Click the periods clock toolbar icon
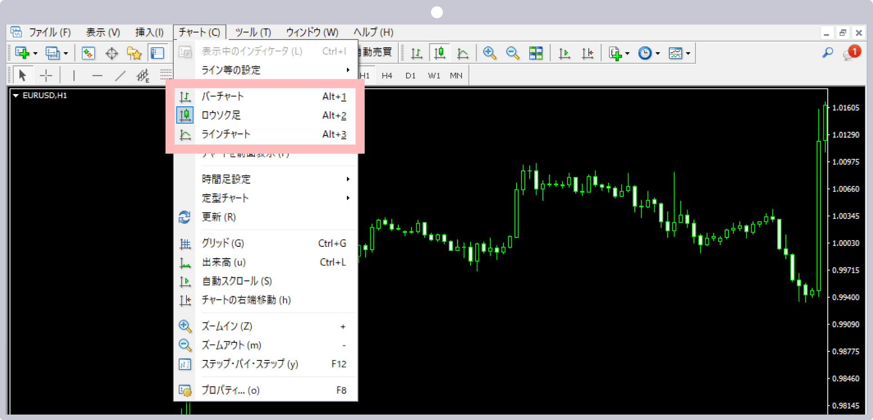 click(645, 53)
